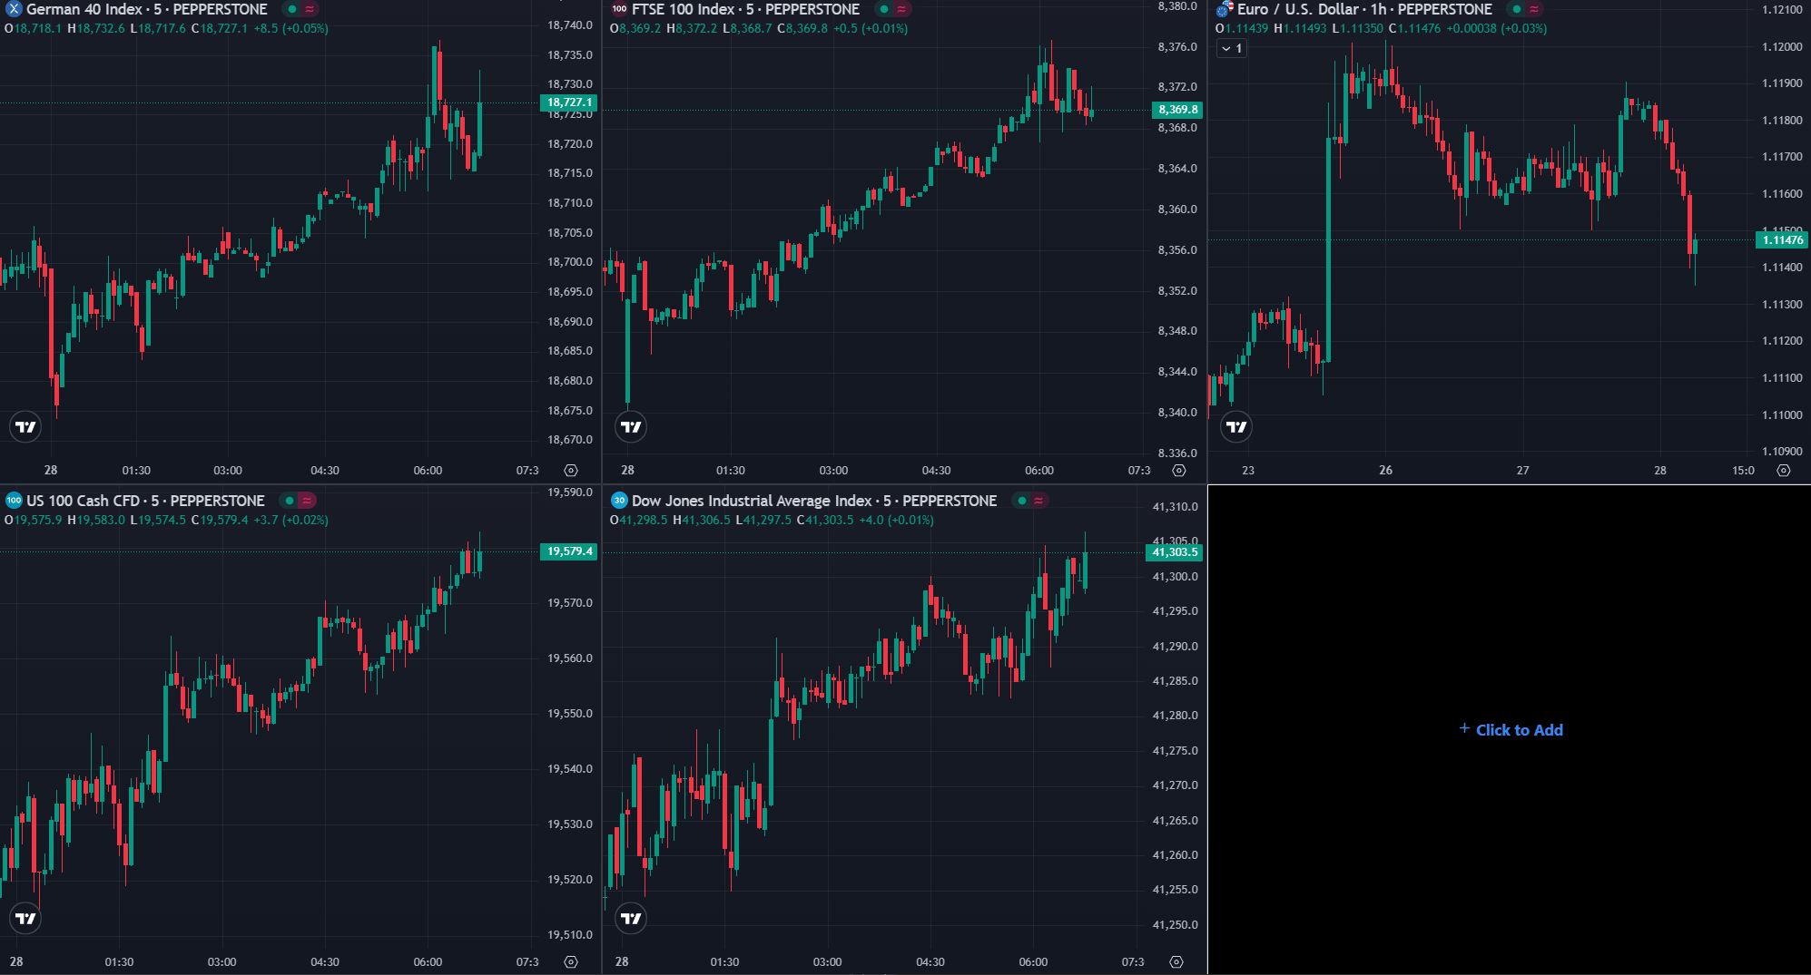
Task: Click the TradingView logo in FTSE 100 chart
Action: (x=631, y=426)
